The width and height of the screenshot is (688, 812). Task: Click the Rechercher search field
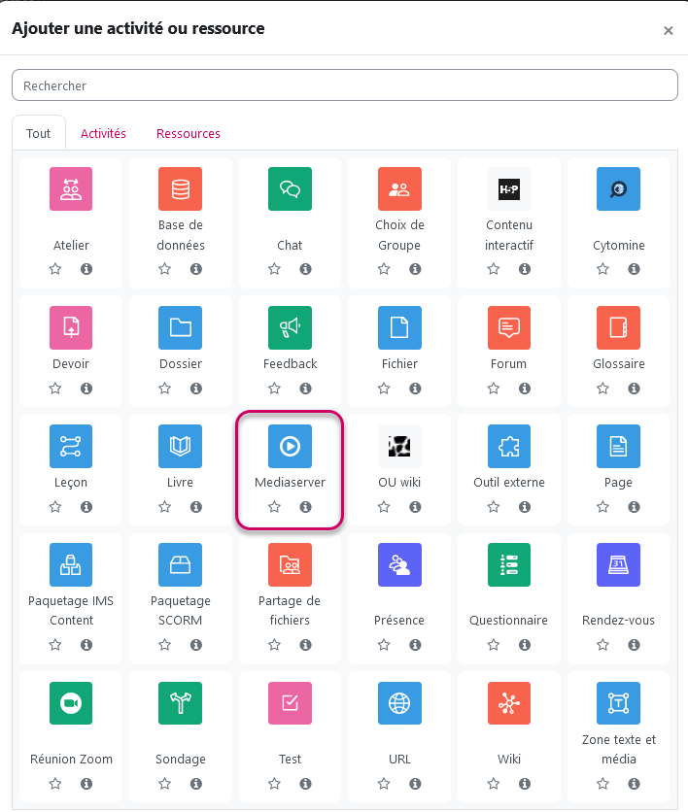coord(344,85)
